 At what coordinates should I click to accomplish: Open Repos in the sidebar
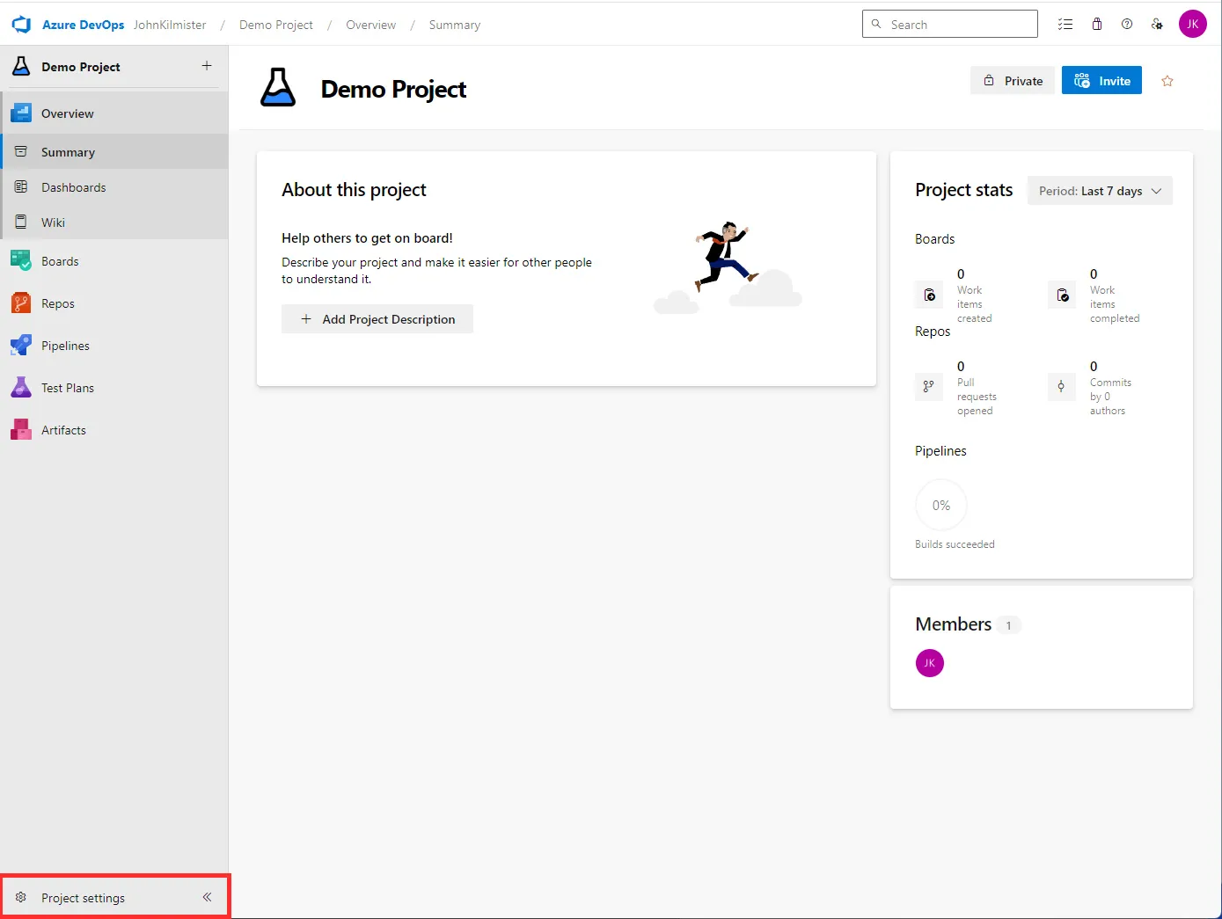114,303
